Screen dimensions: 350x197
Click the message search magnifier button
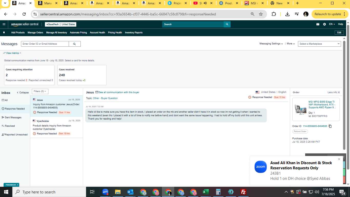(x=75, y=44)
